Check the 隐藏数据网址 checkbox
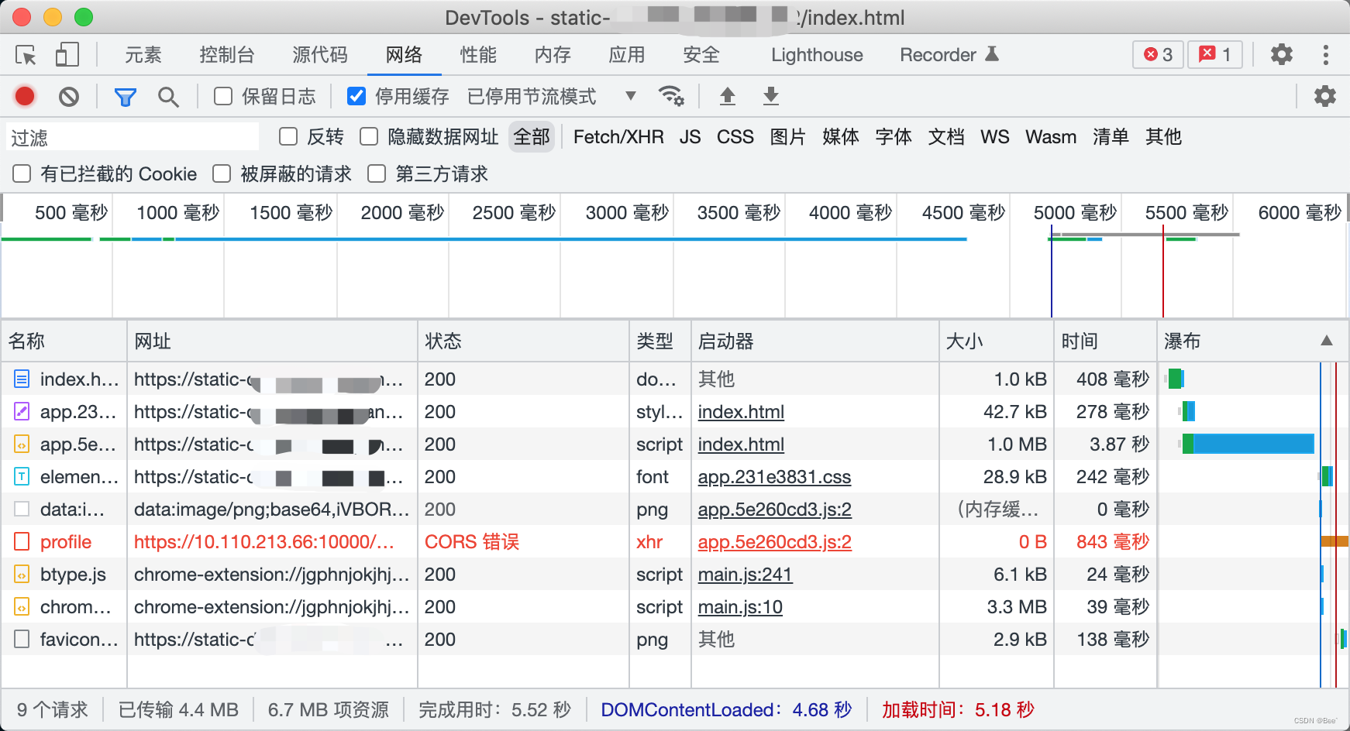This screenshot has width=1350, height=731. 369,137
